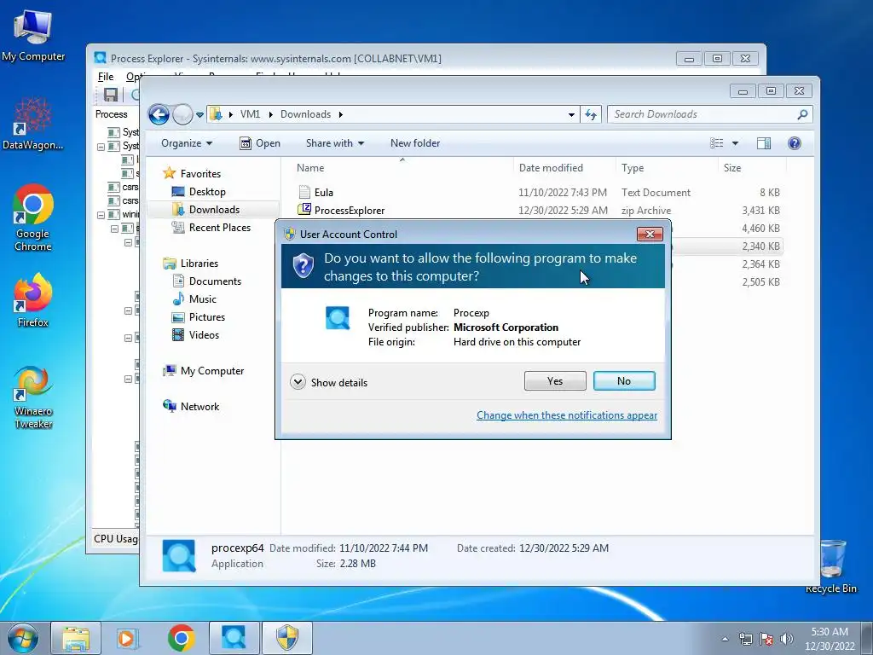Viewport: 873px width, 655px height.
Task: Click VM1 in the address breadcrumb
Action: click(250, 114)
